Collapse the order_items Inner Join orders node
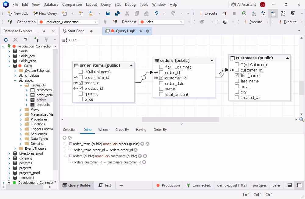This screenshot has width=305, height=199. pos(71,144)
